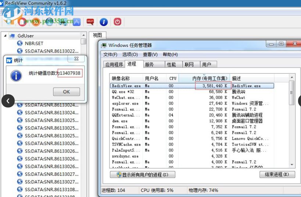Viewport: 301px width, 197px height.
Task: Switch to the 联网 tab
Action: point(191,65)
